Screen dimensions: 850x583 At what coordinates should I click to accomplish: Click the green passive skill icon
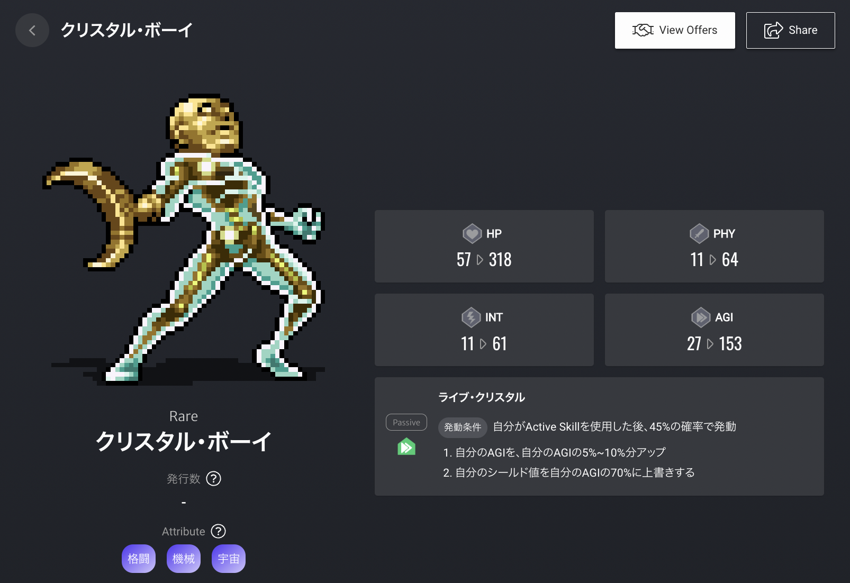(406, 447)
